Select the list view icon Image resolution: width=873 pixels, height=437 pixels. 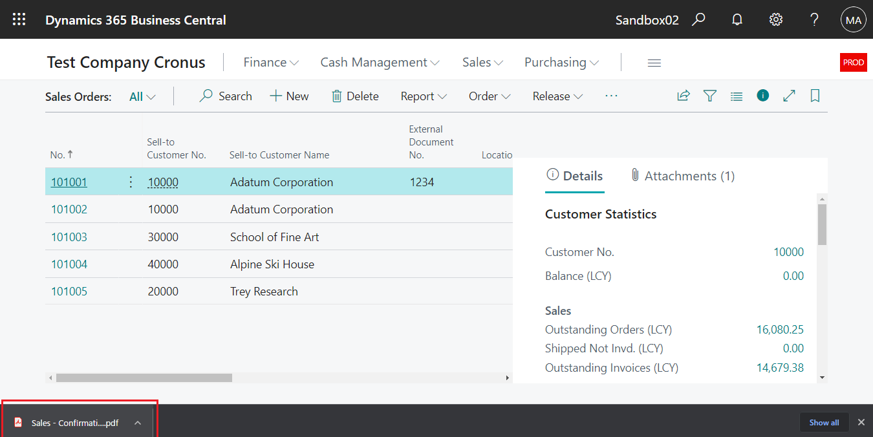[x=736, y=96]
